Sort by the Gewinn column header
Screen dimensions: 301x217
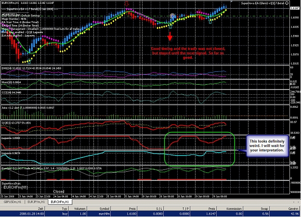coord(285,209)
